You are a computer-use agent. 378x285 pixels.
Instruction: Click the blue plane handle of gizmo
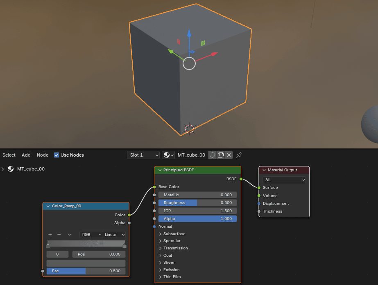[192, 52]
